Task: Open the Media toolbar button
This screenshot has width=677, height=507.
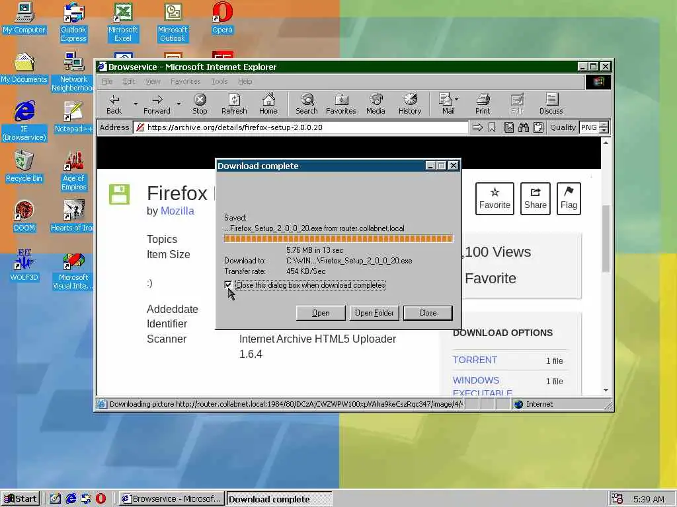Action: coord(376,104)
